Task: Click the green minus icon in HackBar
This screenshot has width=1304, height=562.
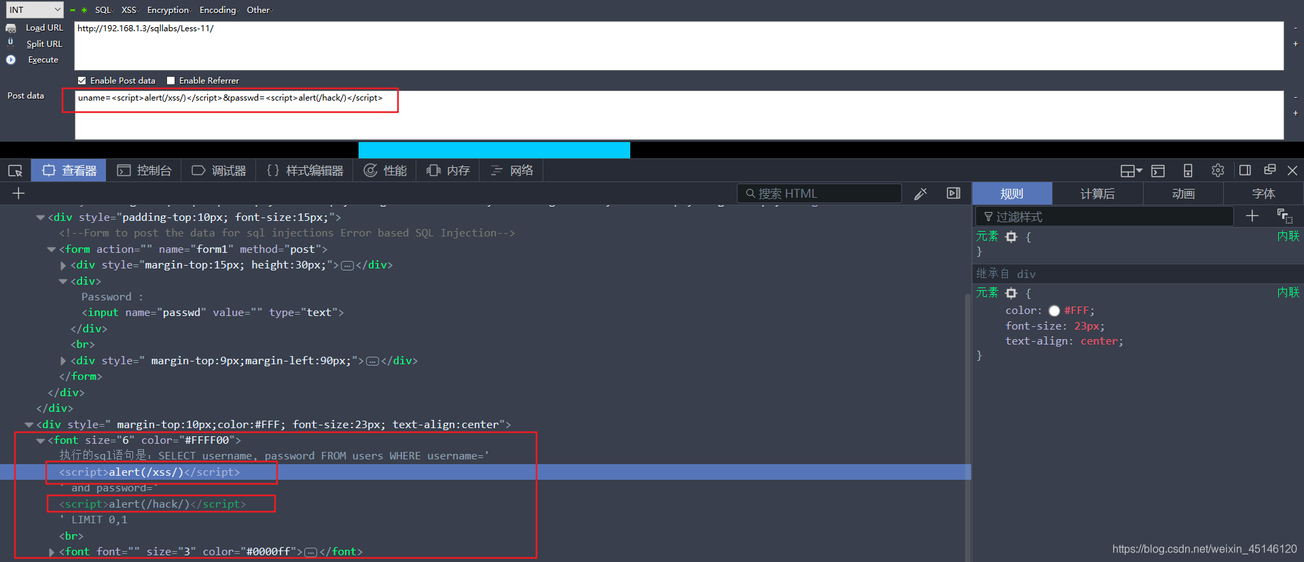Action: point(73,10)
